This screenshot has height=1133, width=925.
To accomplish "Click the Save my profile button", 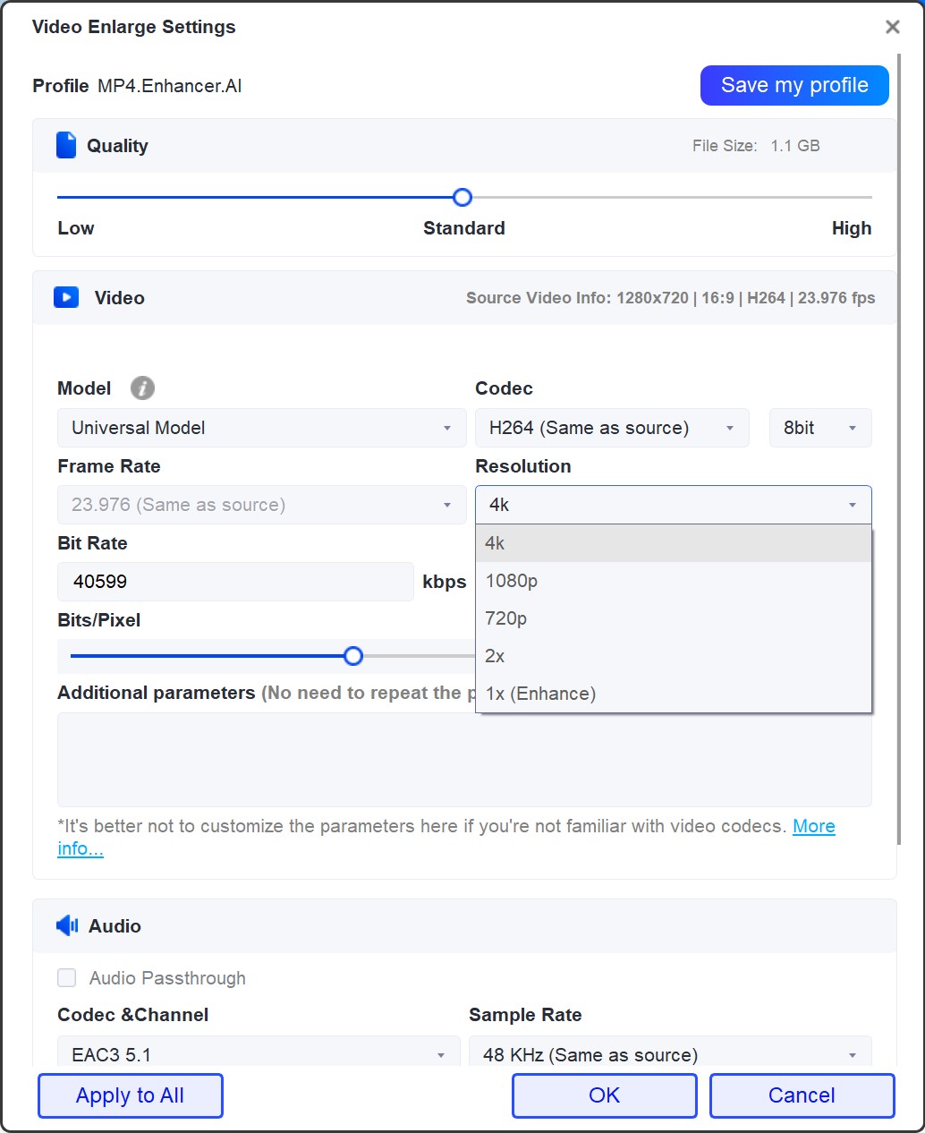I will point(793,84).
